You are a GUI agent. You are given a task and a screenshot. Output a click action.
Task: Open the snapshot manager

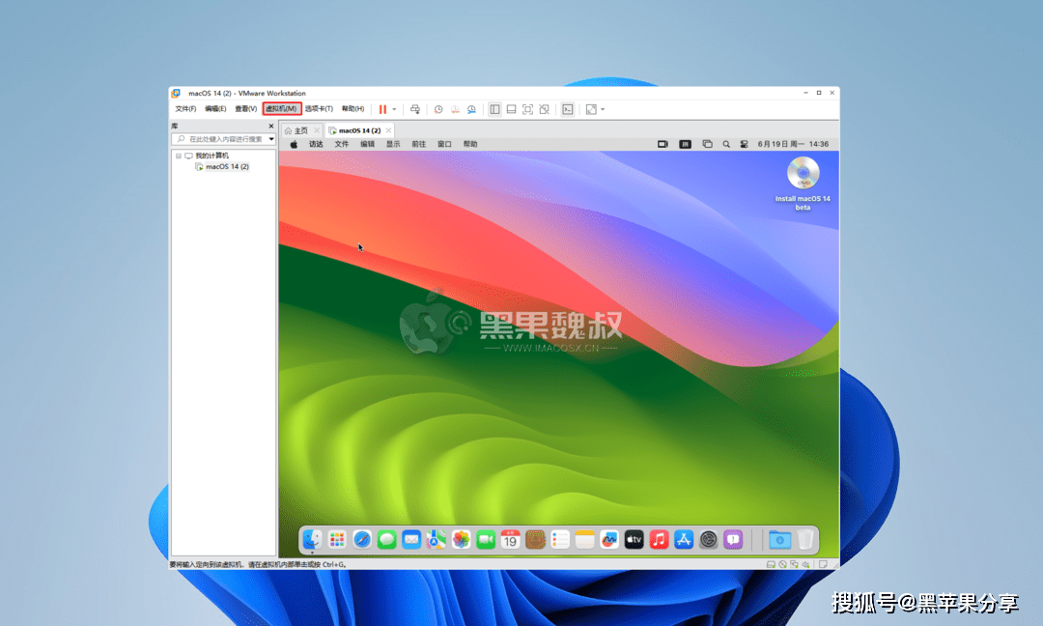tap(471, 109)
